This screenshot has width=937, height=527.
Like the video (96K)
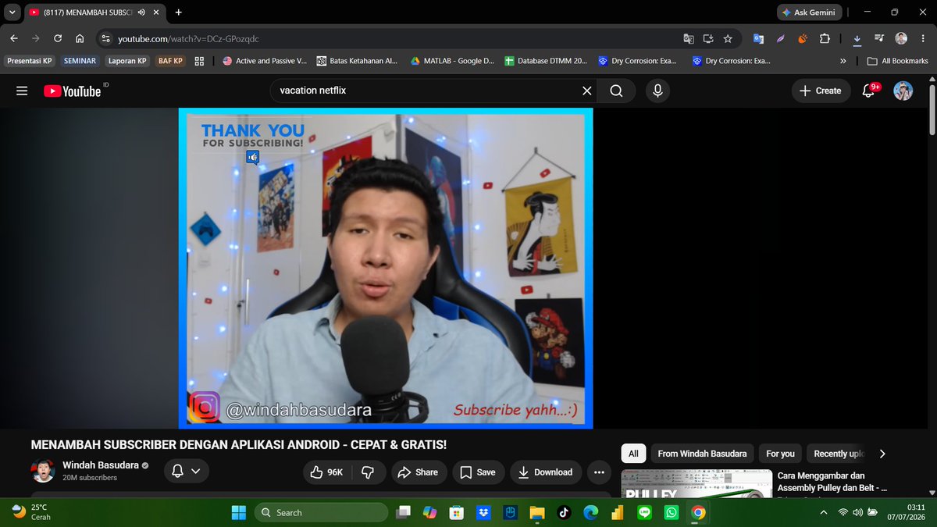326,472
